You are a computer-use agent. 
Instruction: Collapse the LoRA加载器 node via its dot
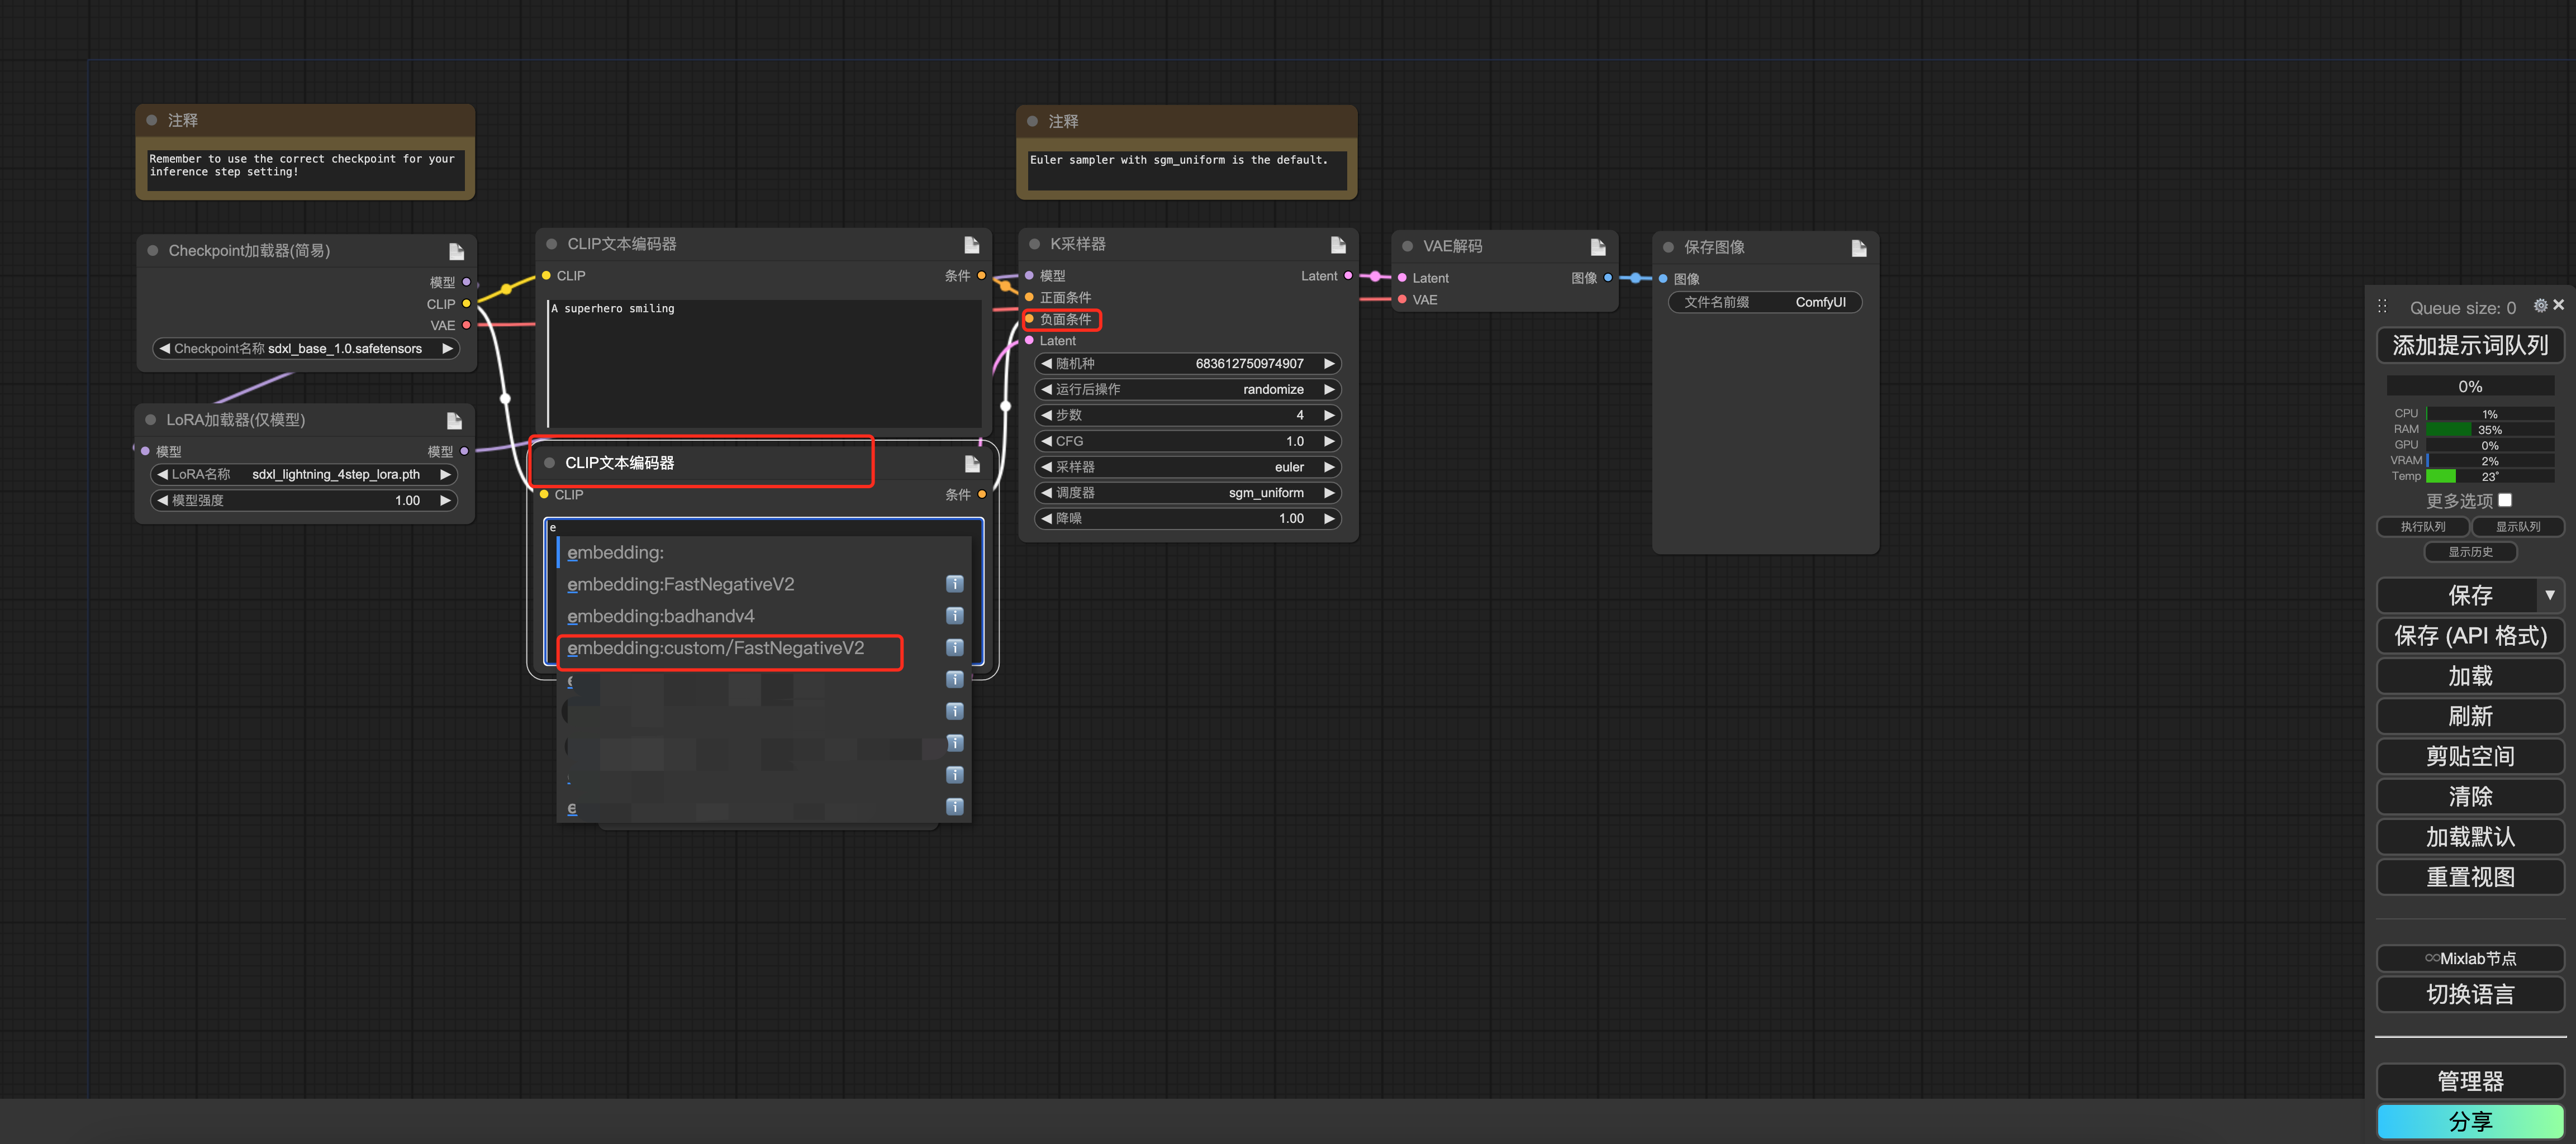click(x=151, y=420)
